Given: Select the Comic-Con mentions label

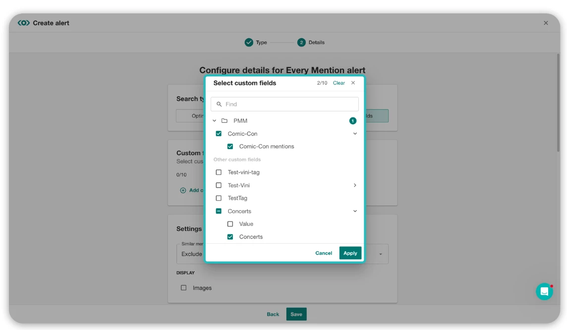Looking at the screenshot, I should (x=267, y=146).
